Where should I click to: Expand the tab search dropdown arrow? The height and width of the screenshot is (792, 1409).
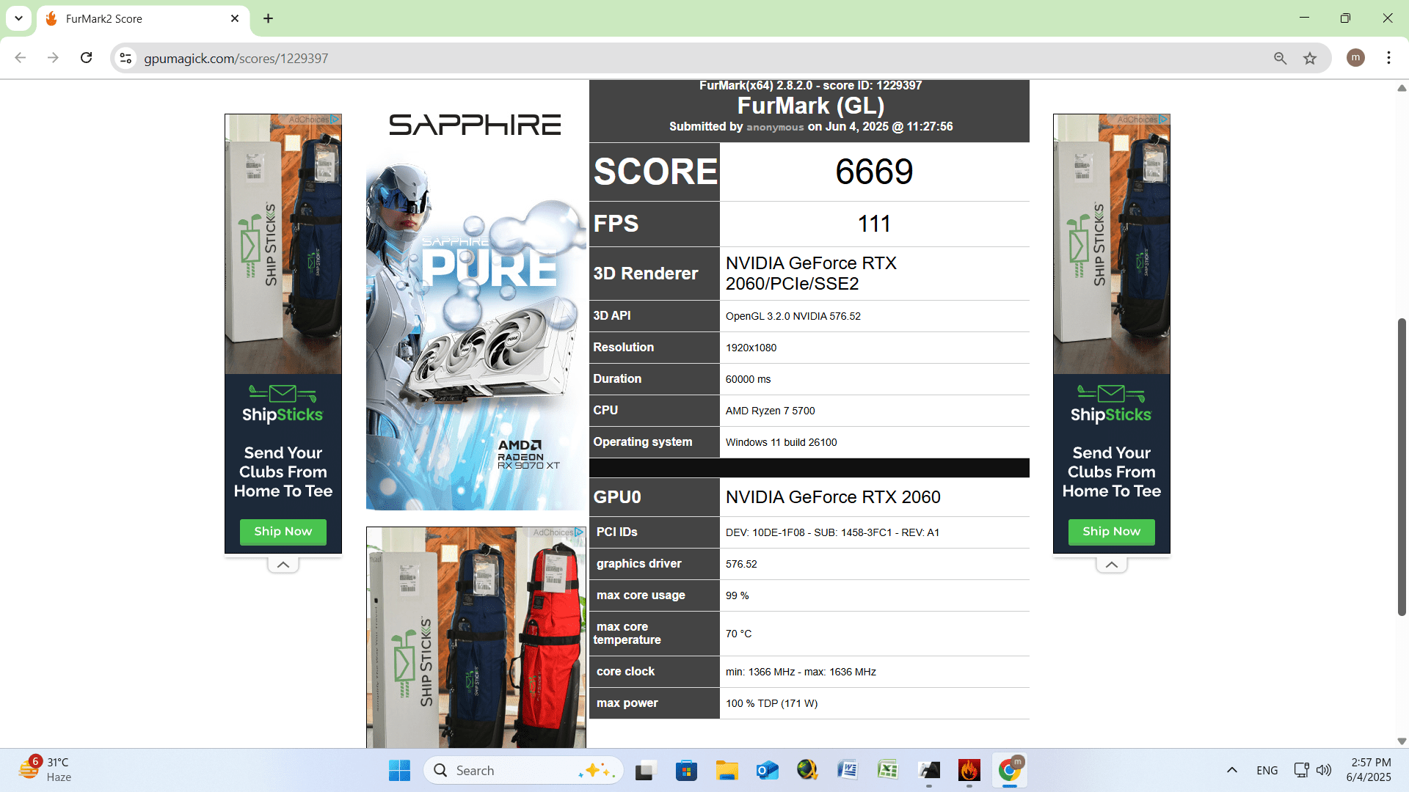18,18
